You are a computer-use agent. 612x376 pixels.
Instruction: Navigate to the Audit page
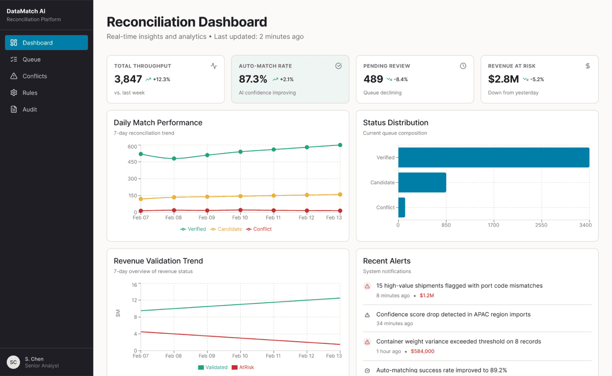[x=46, y=110]
